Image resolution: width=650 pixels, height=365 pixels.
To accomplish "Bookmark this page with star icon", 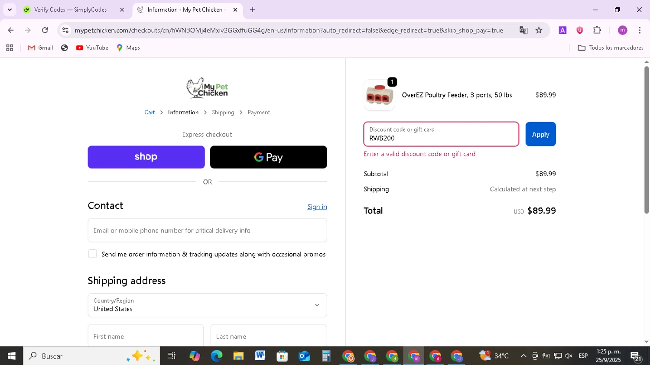I will [539, 30].
